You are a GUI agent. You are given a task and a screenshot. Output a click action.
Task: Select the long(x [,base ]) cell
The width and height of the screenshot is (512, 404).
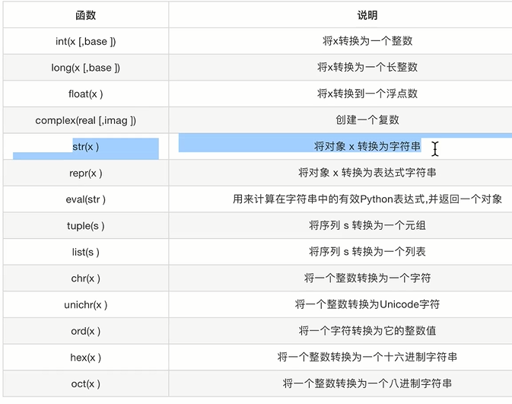coord(85,68)
